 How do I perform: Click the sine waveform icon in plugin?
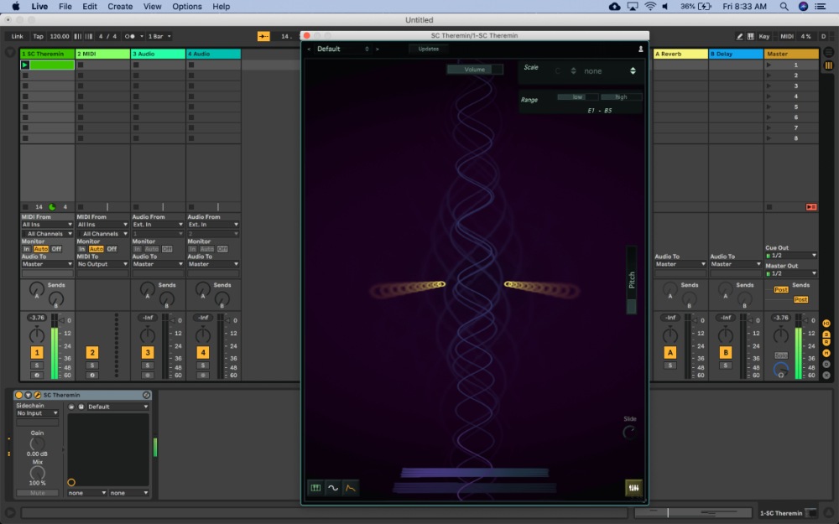333,488
